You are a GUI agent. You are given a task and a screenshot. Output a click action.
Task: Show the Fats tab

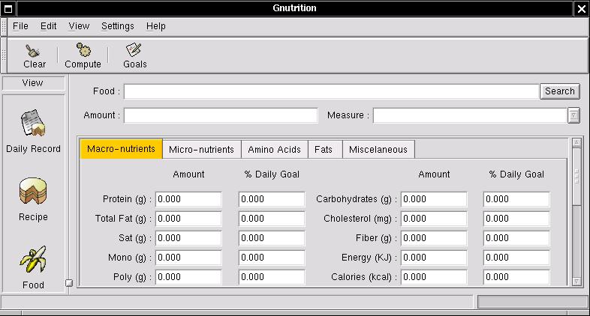324,149
